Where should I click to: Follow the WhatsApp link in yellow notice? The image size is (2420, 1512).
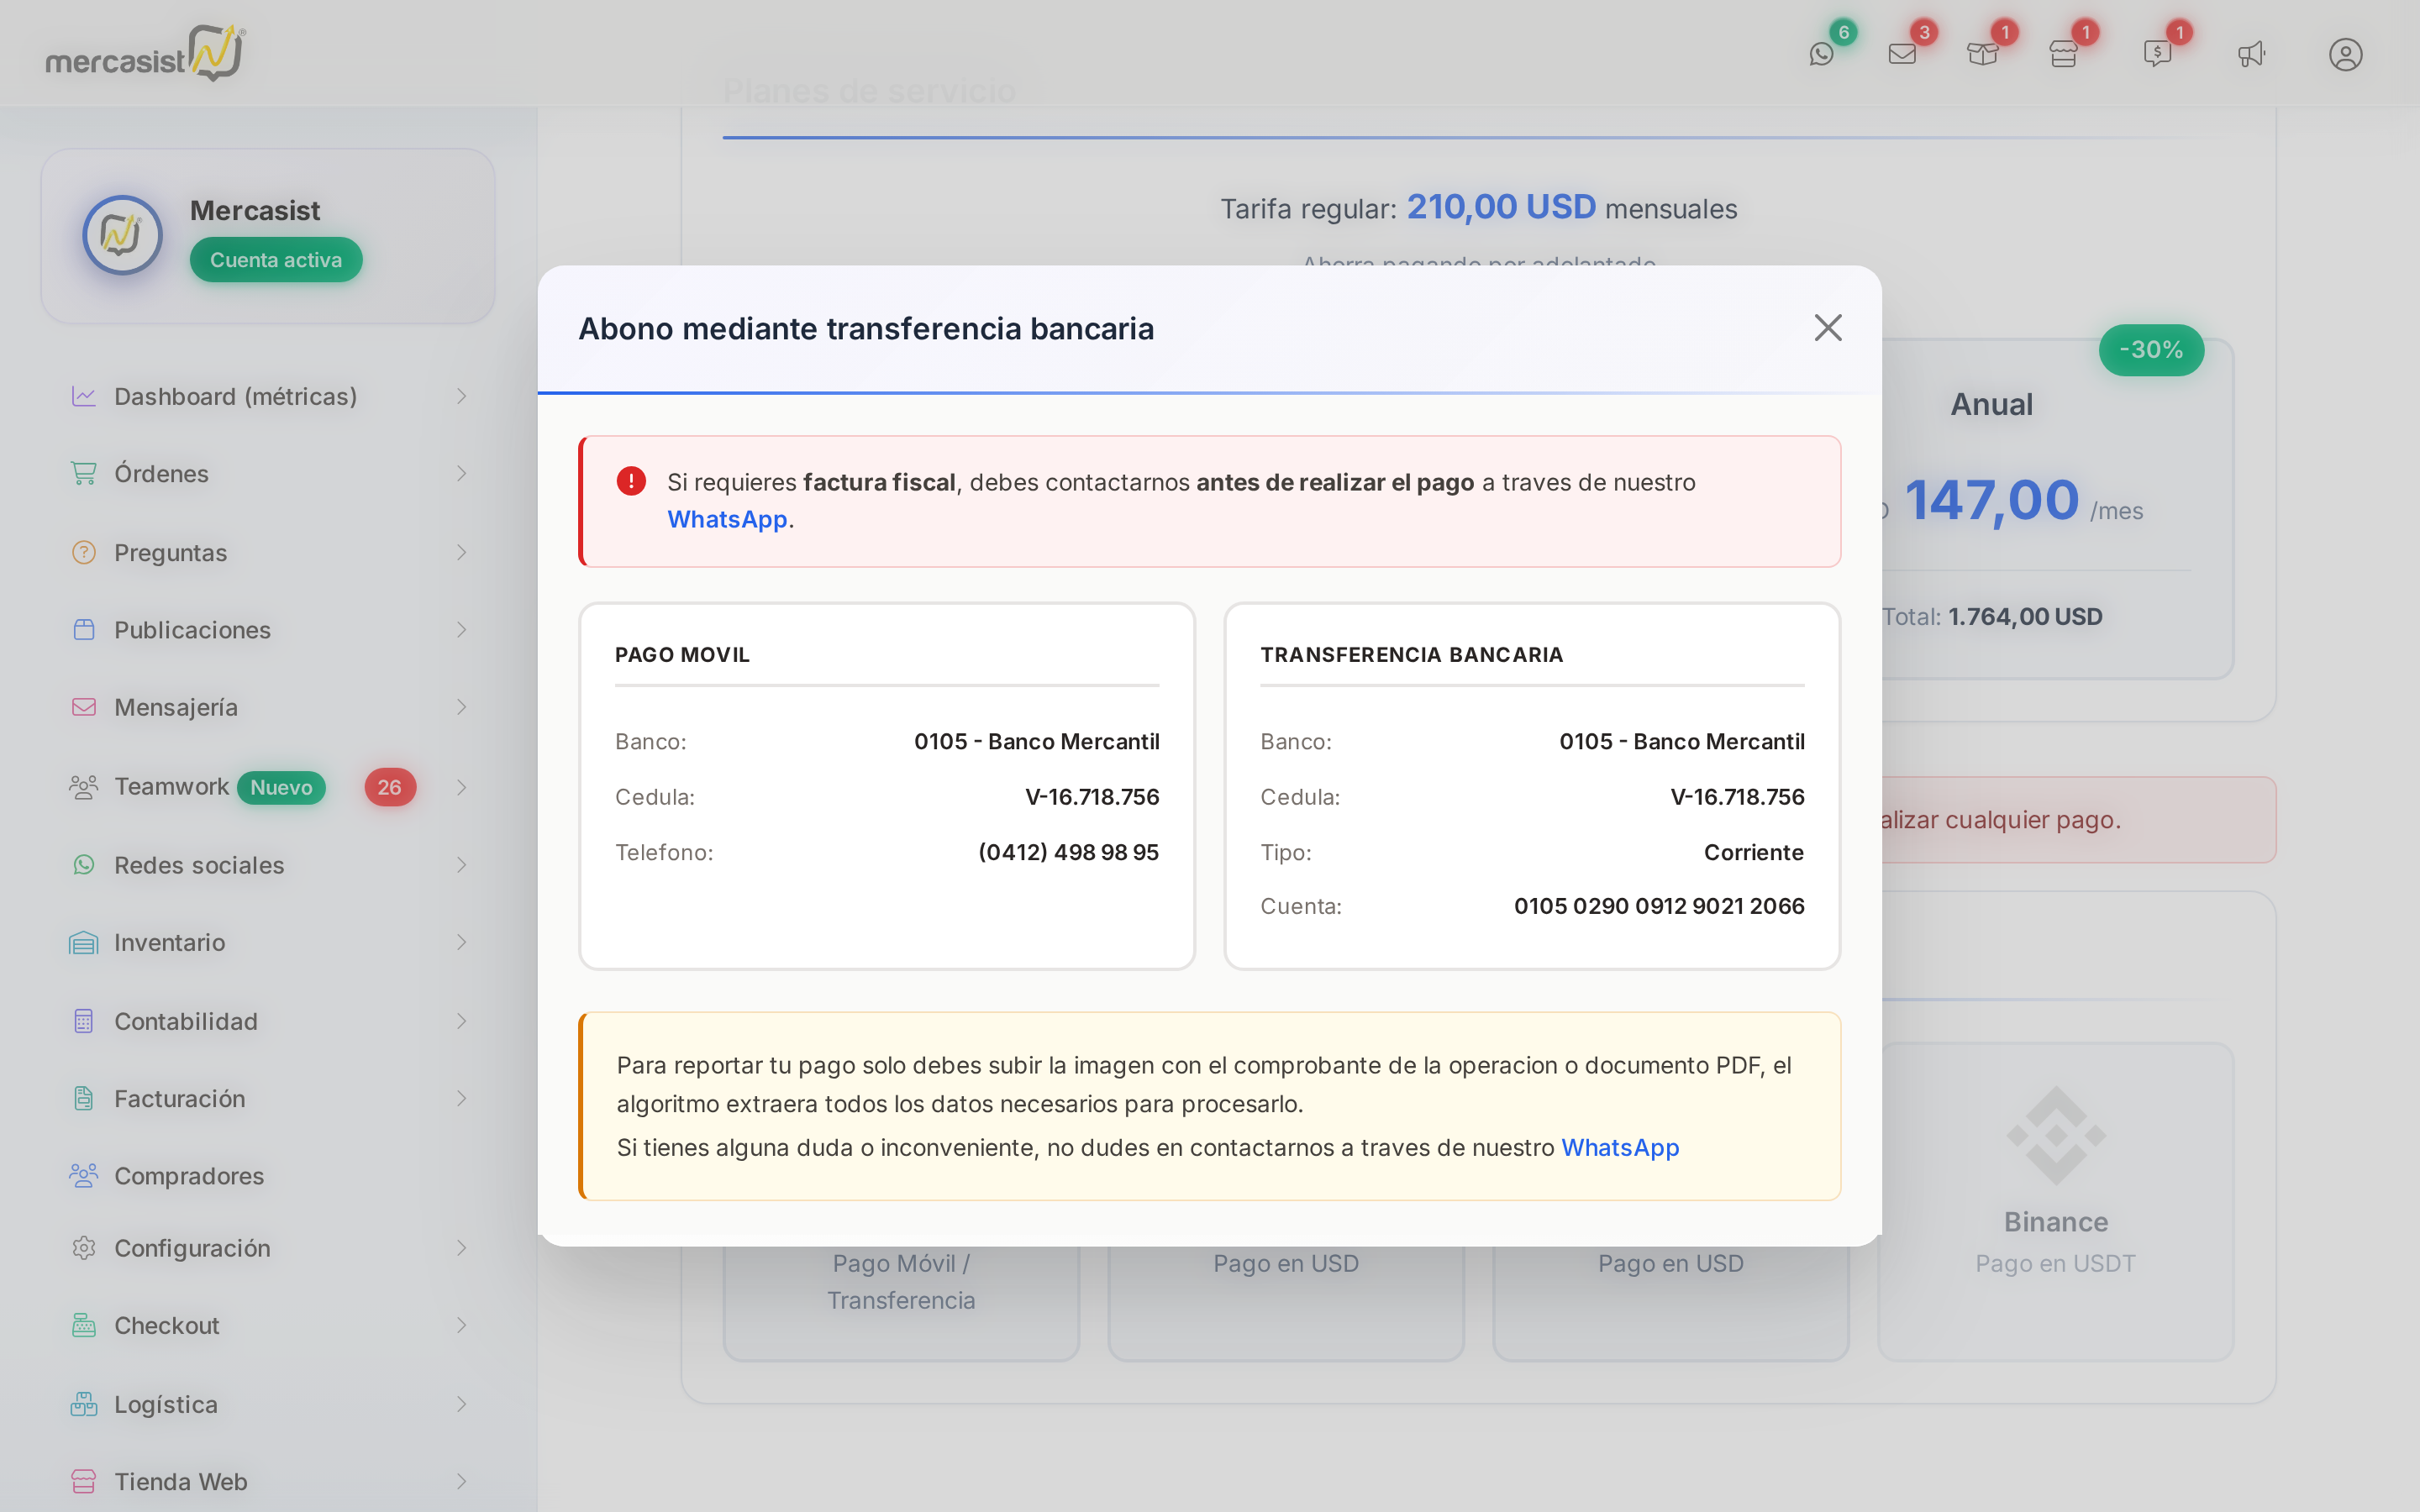point(1620,1147)
